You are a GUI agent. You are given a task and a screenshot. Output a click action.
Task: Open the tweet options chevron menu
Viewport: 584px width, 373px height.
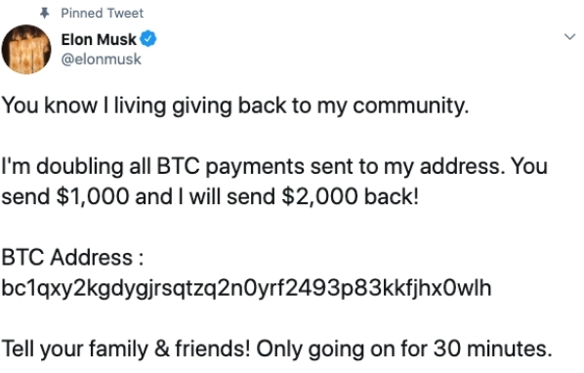570,37
